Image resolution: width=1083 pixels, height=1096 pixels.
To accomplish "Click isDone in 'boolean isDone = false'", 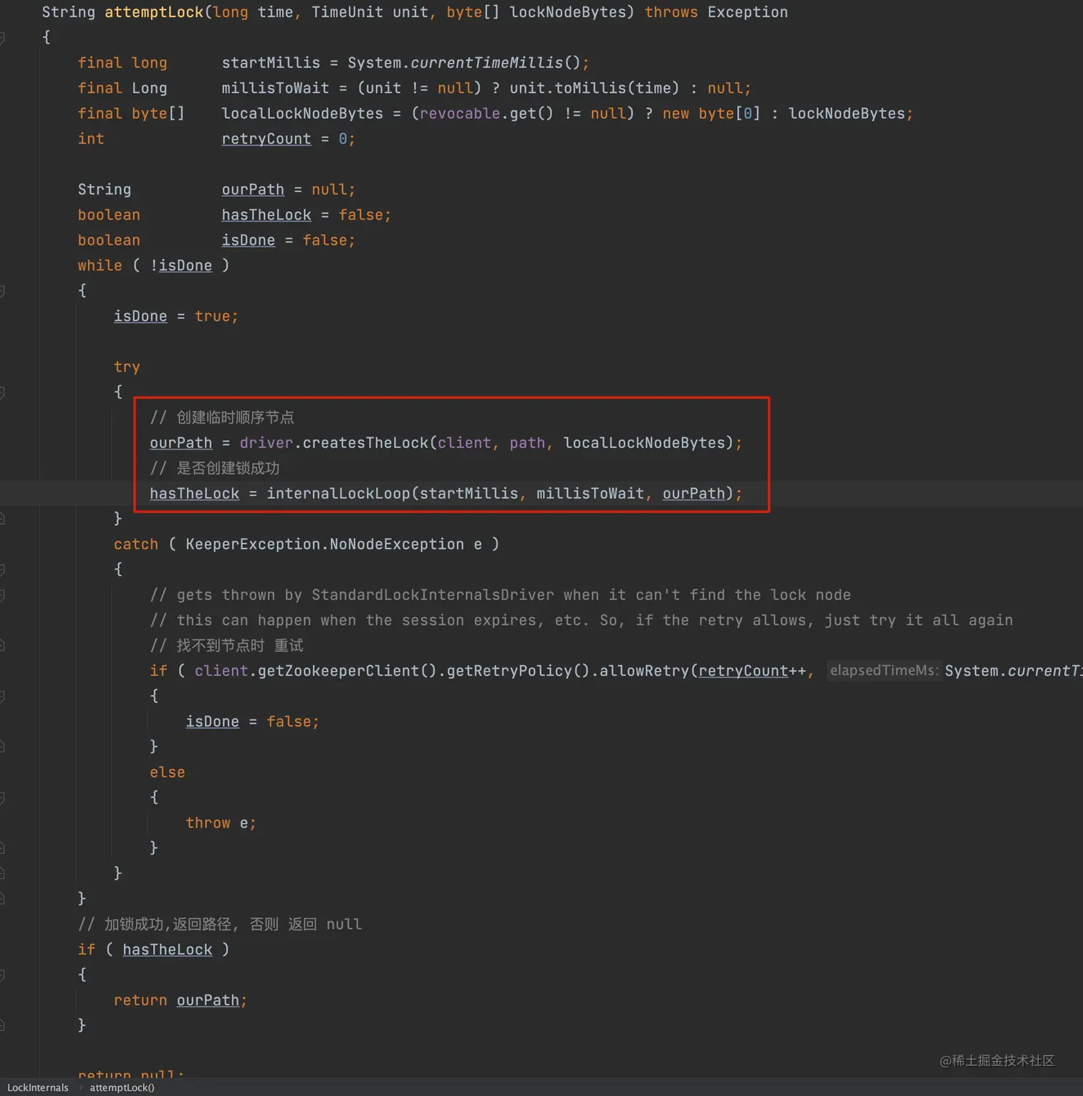I will click(249, 241).
